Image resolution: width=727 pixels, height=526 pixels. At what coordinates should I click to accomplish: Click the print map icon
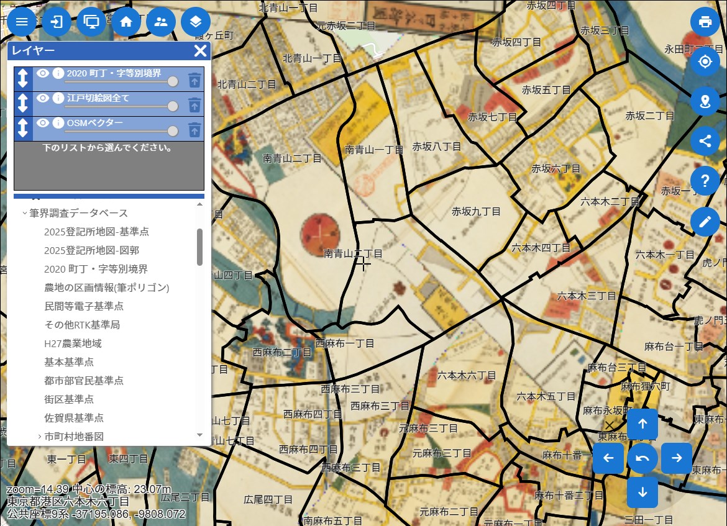tap(705, 22)
